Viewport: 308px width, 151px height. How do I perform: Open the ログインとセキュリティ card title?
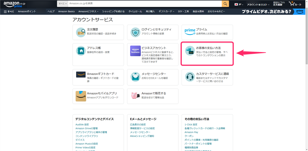(157, 30)
